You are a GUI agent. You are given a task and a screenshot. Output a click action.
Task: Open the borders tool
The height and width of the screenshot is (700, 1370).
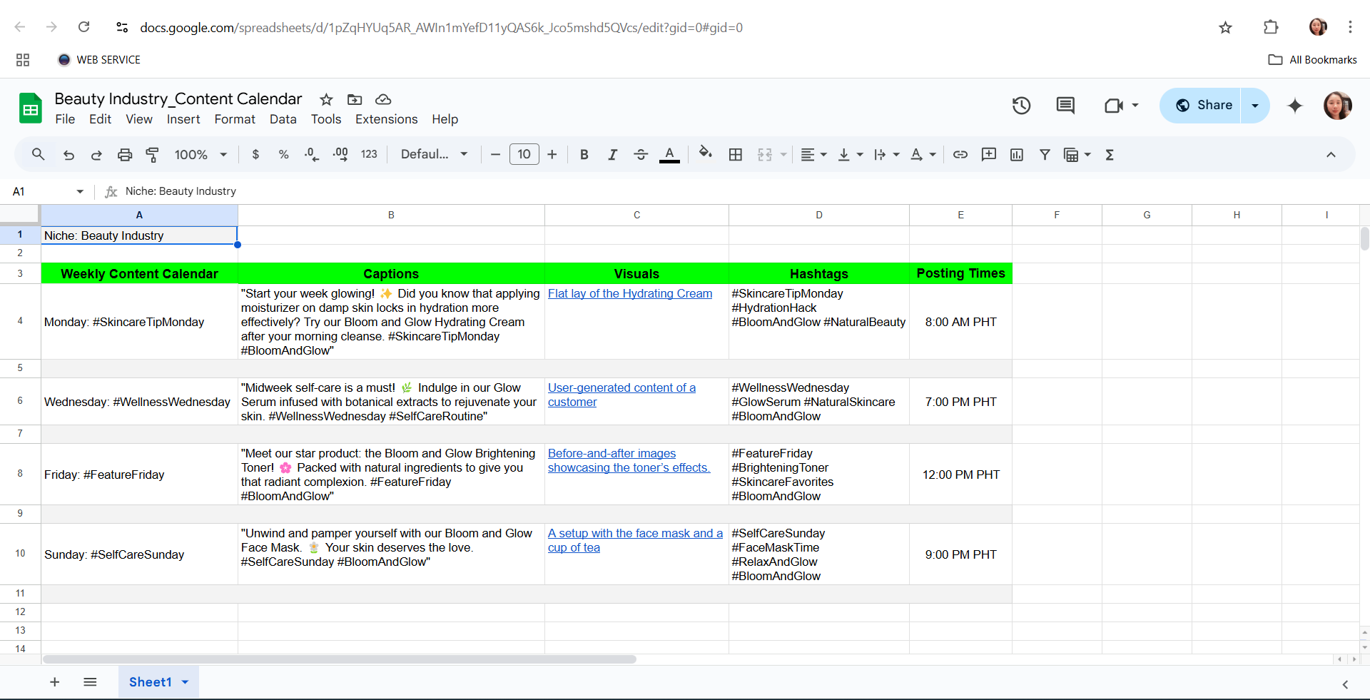(x=736, y=154)
